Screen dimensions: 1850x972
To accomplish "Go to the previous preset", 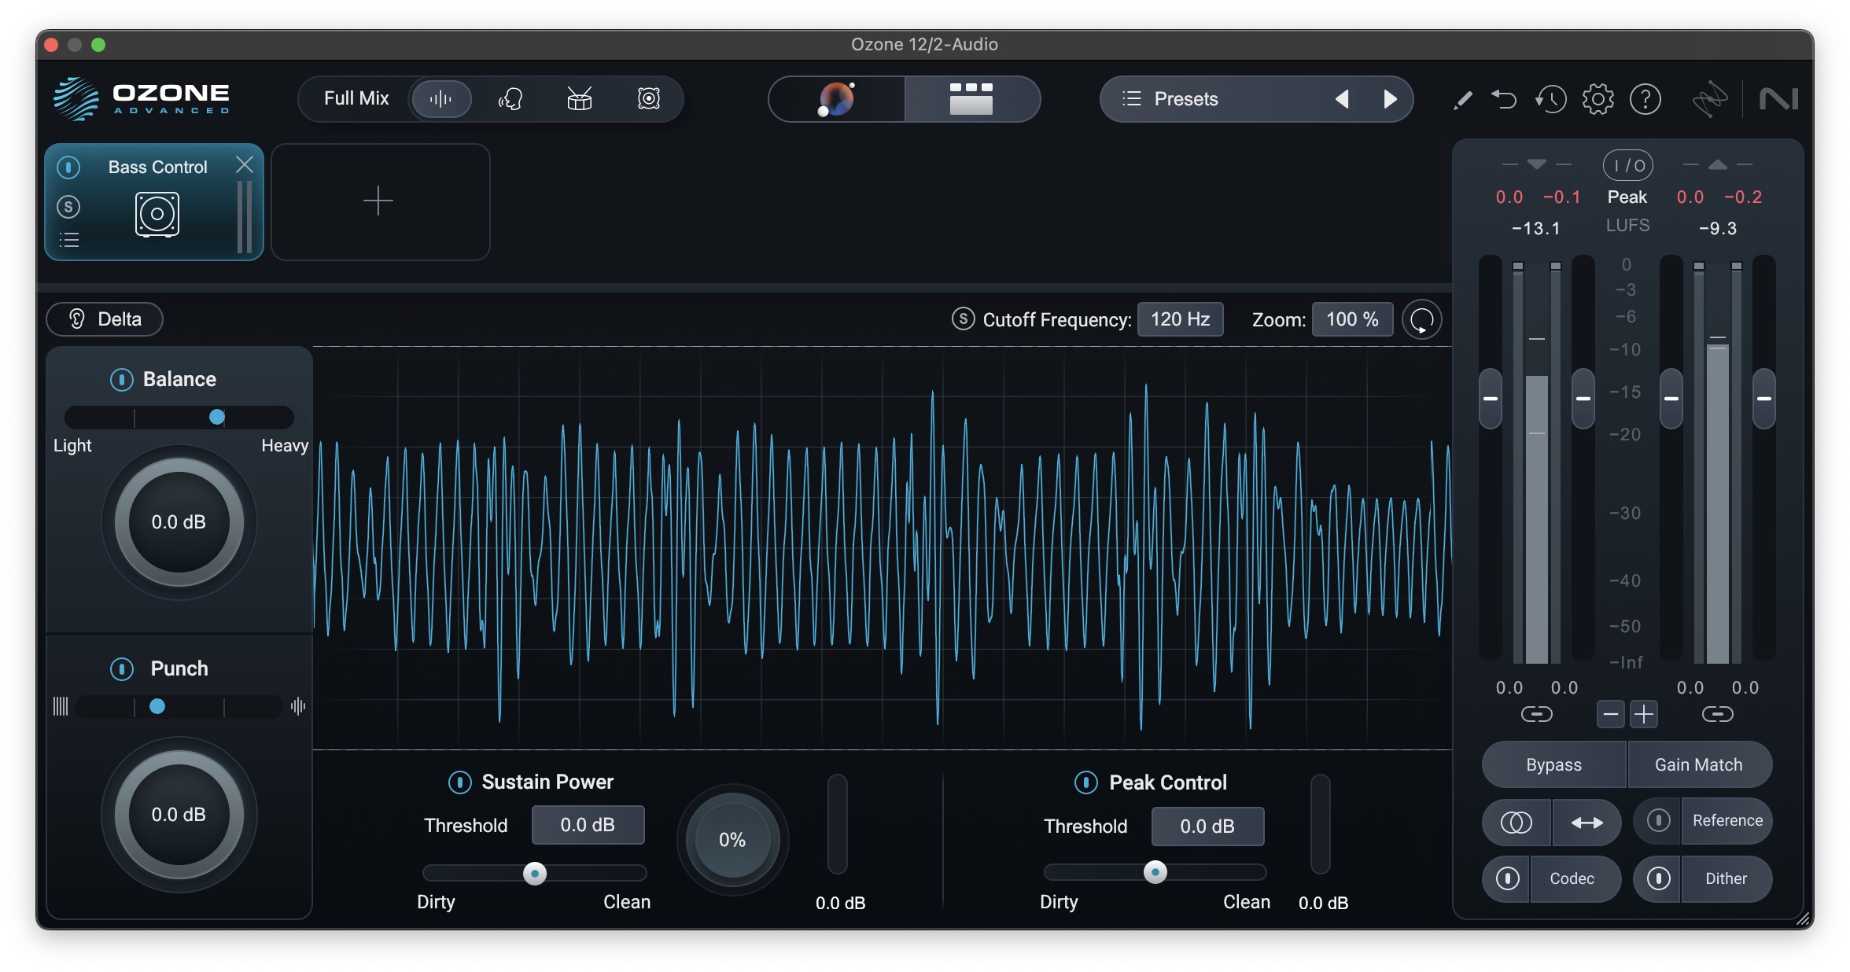I will click(1342, 99).
